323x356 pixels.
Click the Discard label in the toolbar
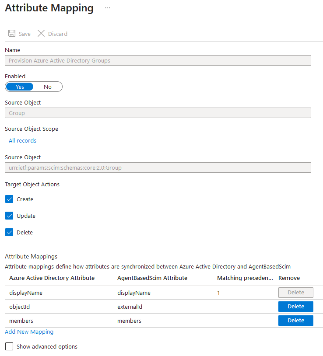point(58,34)
